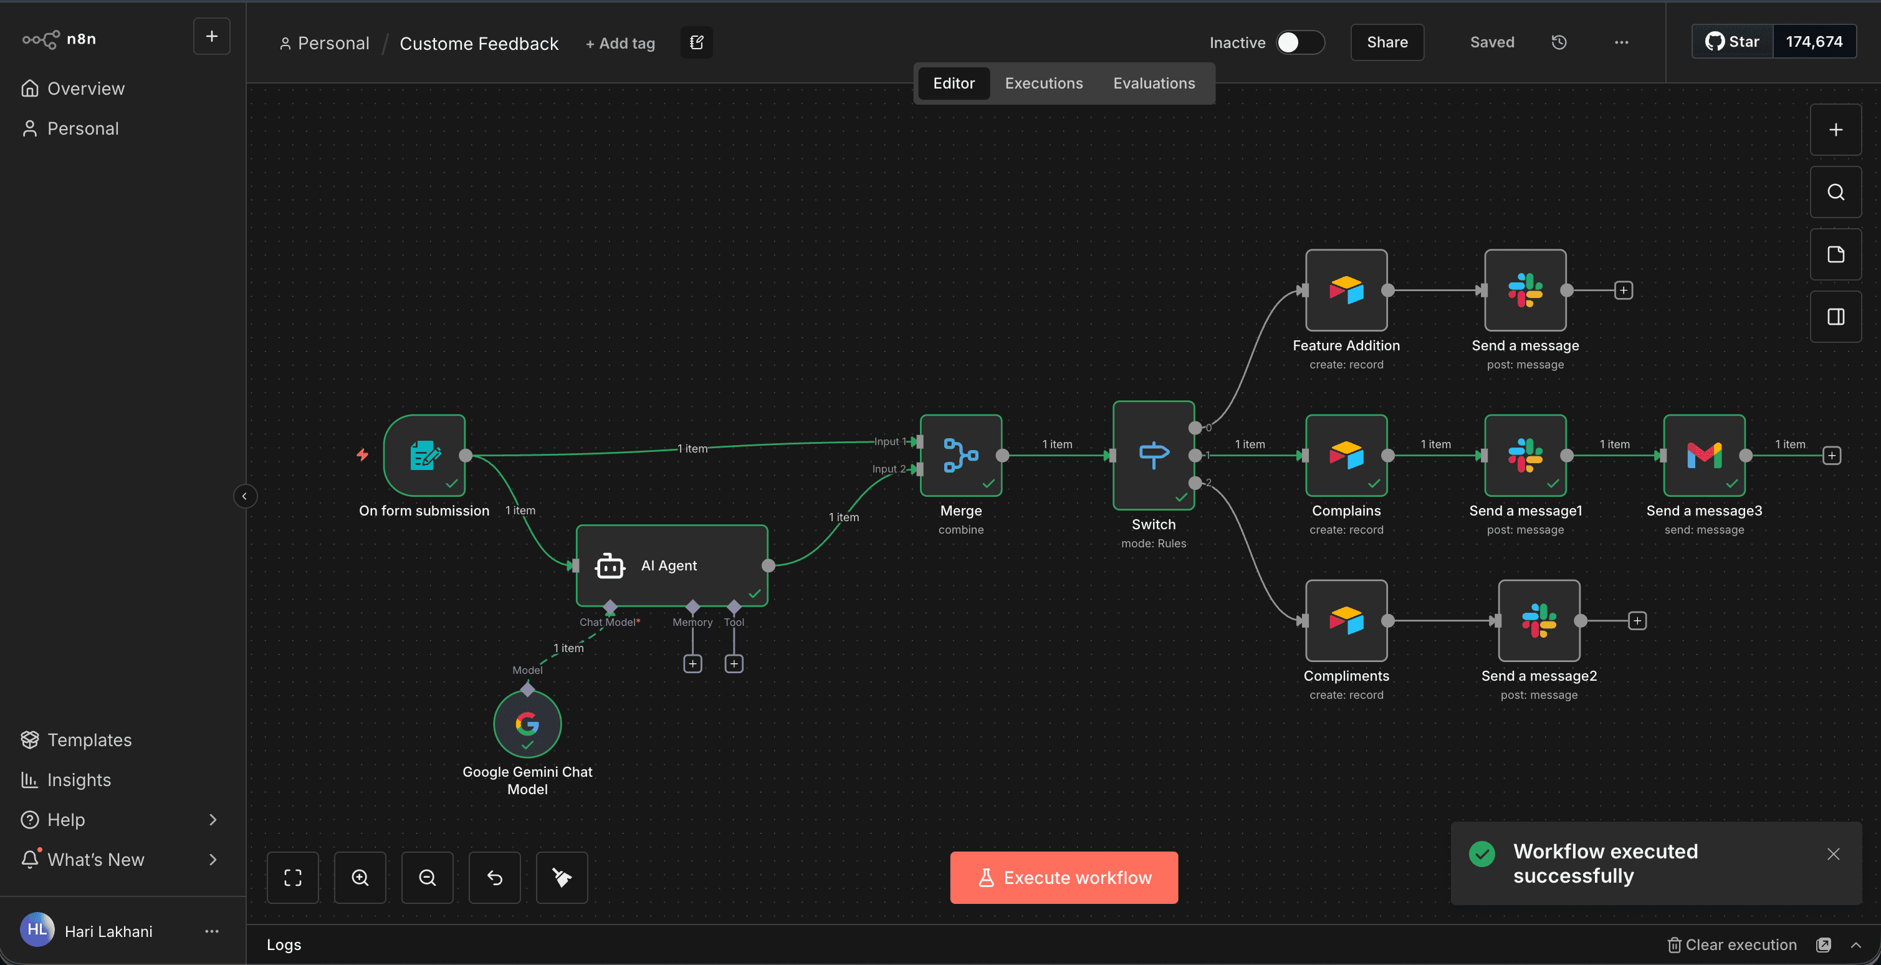The height and width of the screenshot is (965, 1881).
Task: Switch to the Executions tab
Action: (x=1043, y=84)
